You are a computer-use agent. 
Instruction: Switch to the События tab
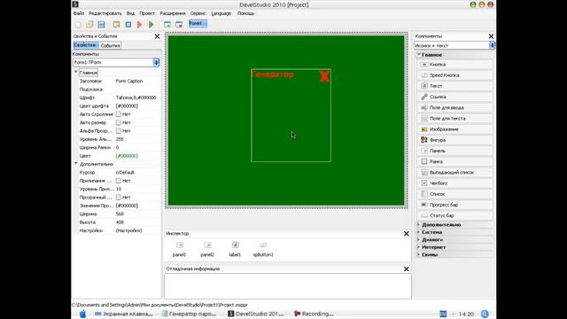(x=110, y=45)
